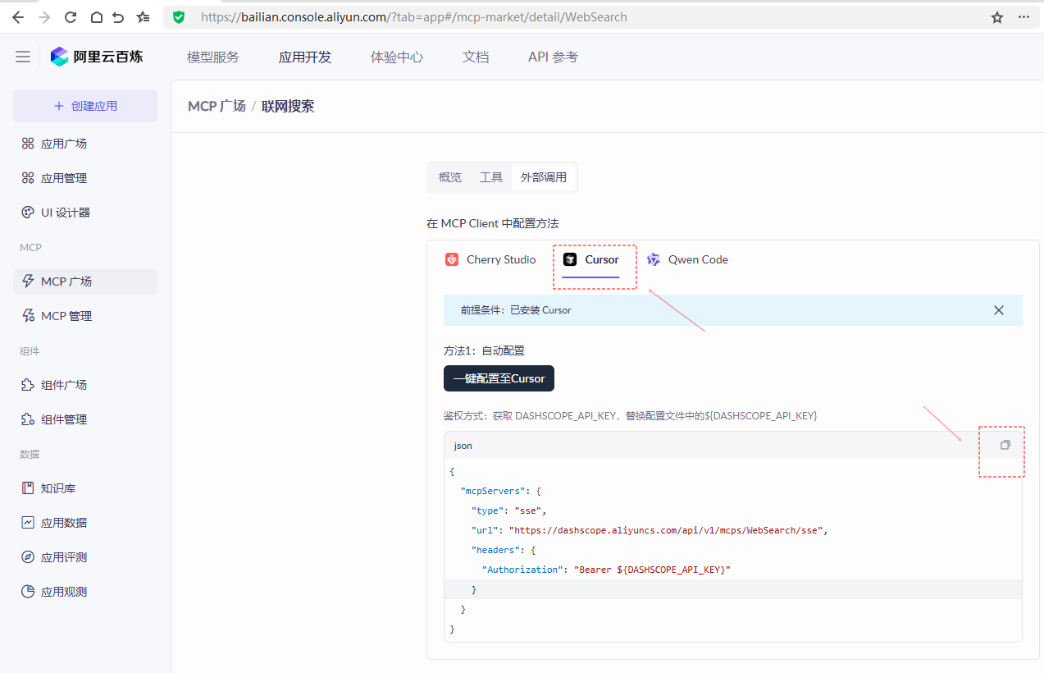Image resolution: width=1044 pixels, height=673 pixels.
Task: Open 组件广场 in the sidebar
Action: (85, 385)
